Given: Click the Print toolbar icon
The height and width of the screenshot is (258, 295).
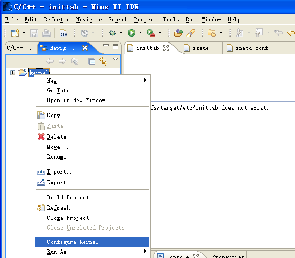Looking at the screenshot, I should 46,33.
